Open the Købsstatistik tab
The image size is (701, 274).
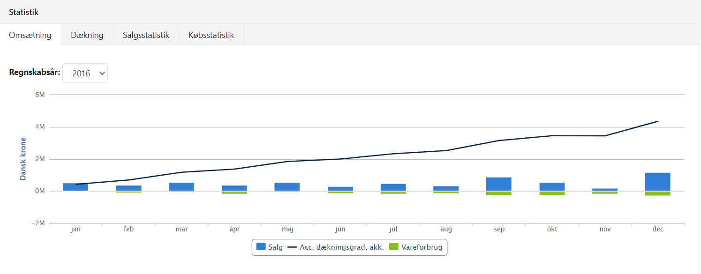coord(211,34)
